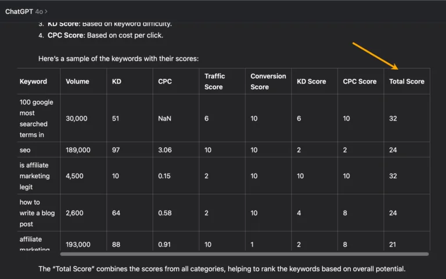Select the Keyword column header
The height and width of the screenshot is (279, 446).
[x=33, y=82]
